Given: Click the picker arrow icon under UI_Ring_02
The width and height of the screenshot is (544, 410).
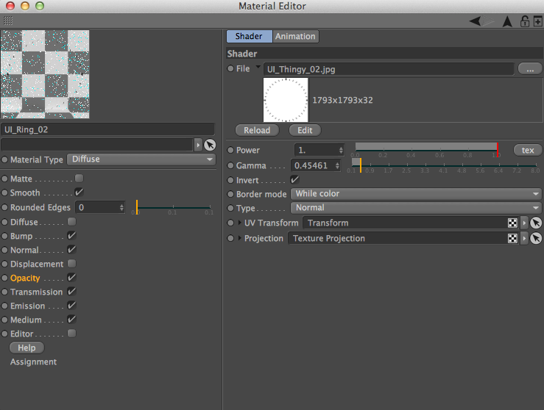Looking at the screenshot, I should pos(210,145).
